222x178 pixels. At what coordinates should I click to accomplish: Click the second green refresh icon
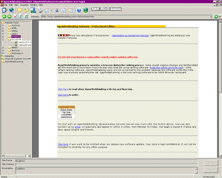click(26, 17)
